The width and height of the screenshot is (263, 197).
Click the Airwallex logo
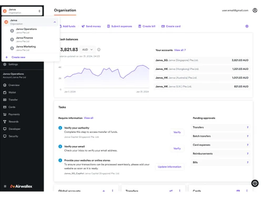(x=21, y=186)
